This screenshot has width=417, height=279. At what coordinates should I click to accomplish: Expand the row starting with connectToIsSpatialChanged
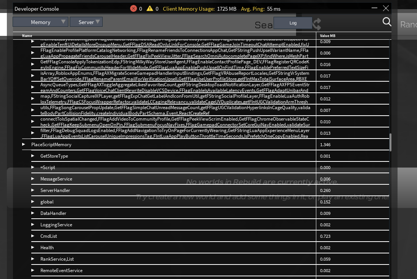(x=33, y=121)
